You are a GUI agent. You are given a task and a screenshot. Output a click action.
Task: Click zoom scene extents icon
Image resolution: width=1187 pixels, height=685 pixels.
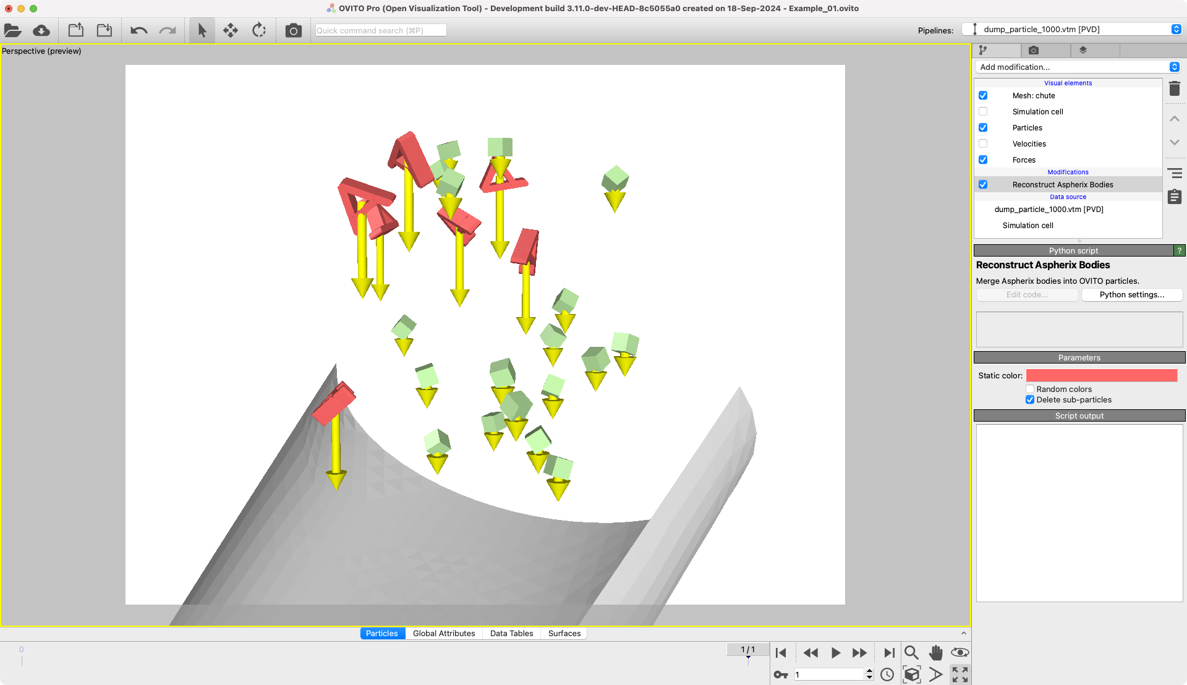click(x=911, y=674)
